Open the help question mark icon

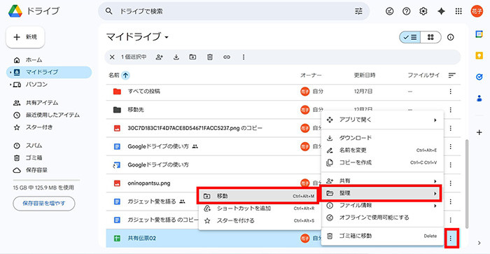point(406,12)
